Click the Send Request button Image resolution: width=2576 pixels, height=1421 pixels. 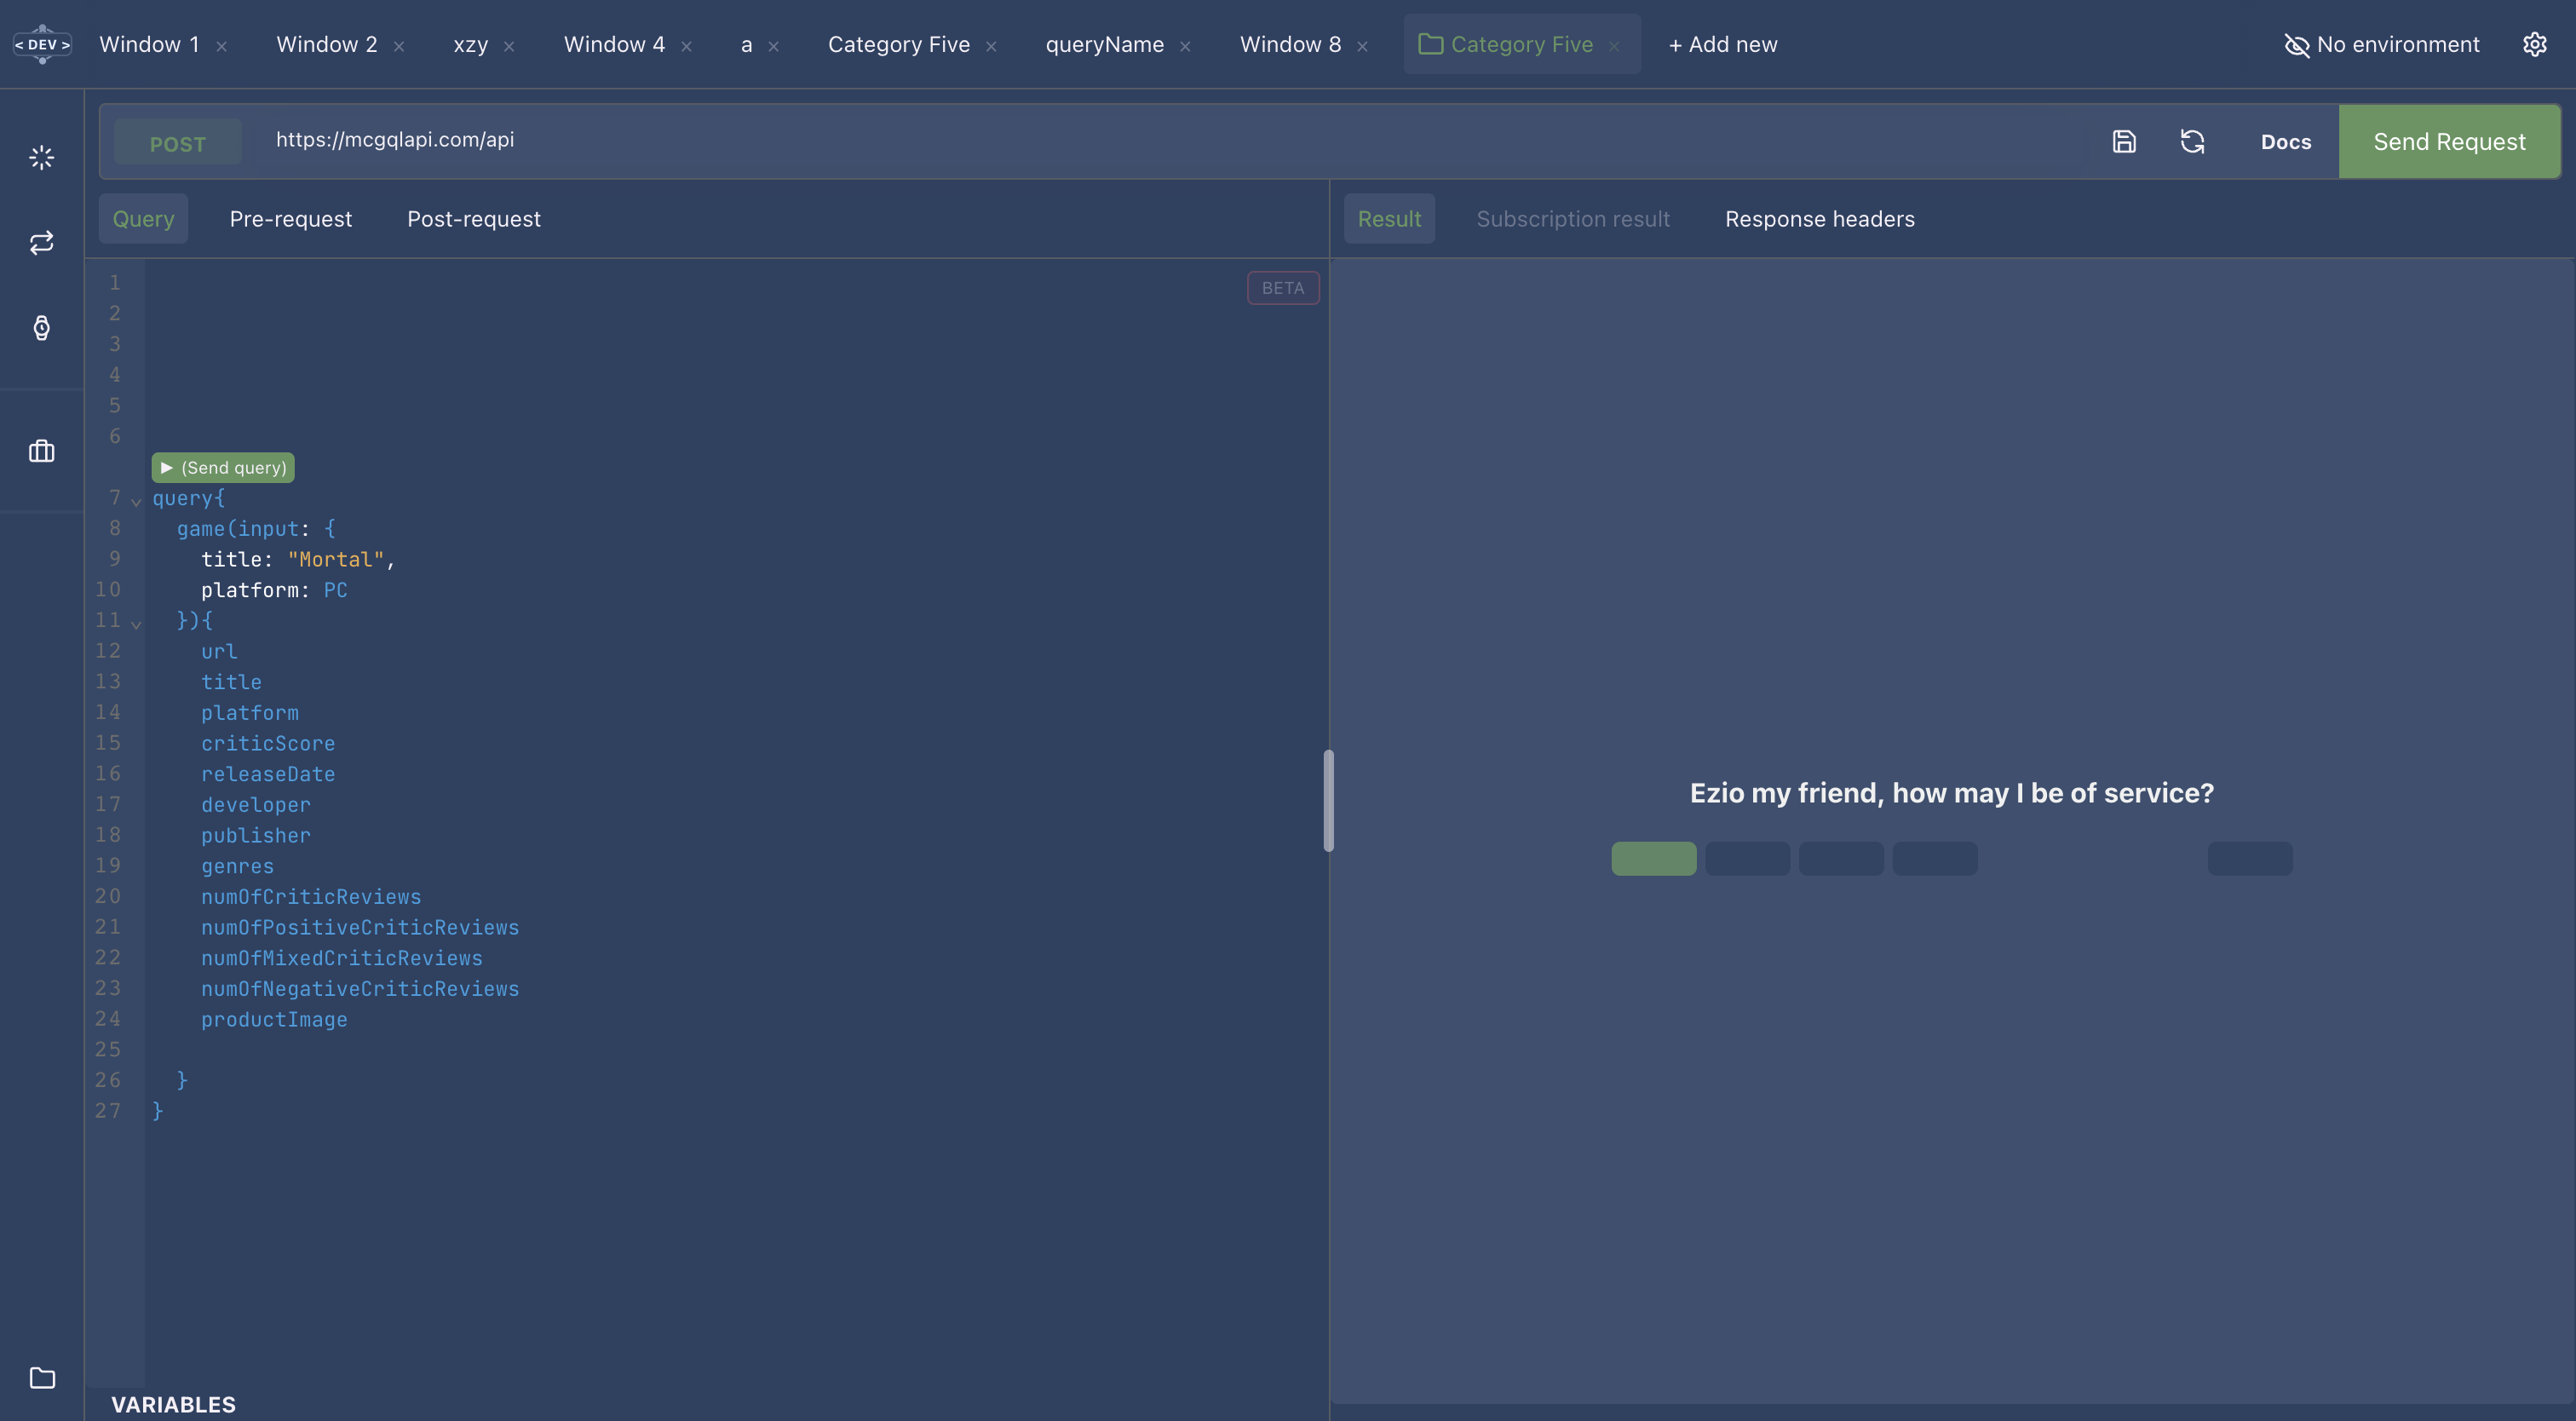pos(2448,142)
